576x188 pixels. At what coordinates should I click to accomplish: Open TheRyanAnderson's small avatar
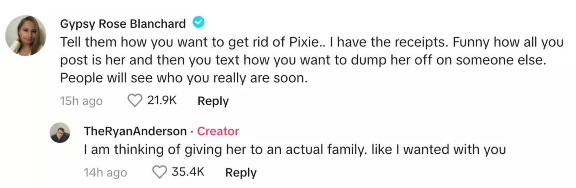tap(60, 132)
